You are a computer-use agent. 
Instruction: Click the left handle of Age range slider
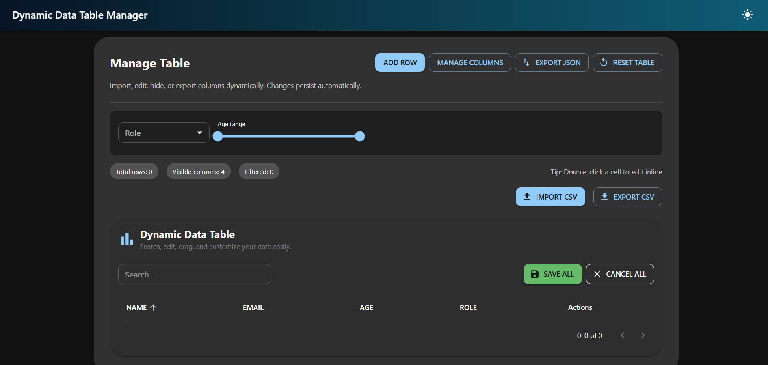click(218, 137)
